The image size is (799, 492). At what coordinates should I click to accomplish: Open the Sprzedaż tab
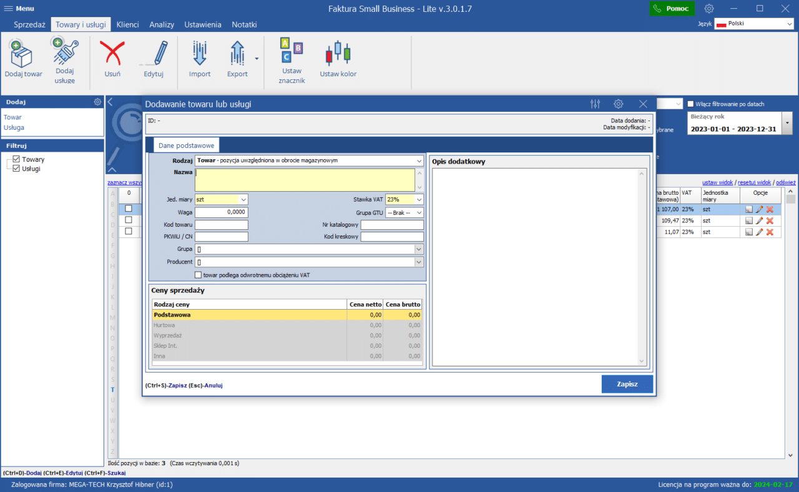pos(30,24)
